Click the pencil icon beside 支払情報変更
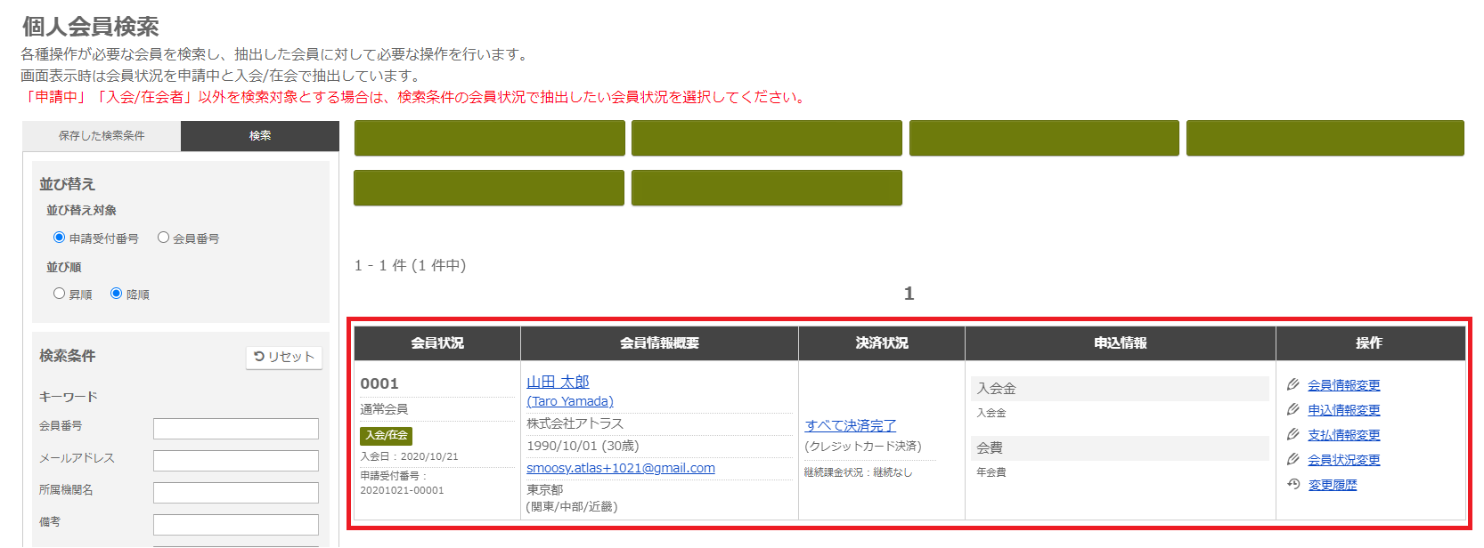This screenshot has width=1484, height=548. click(x=1293, y=434)
